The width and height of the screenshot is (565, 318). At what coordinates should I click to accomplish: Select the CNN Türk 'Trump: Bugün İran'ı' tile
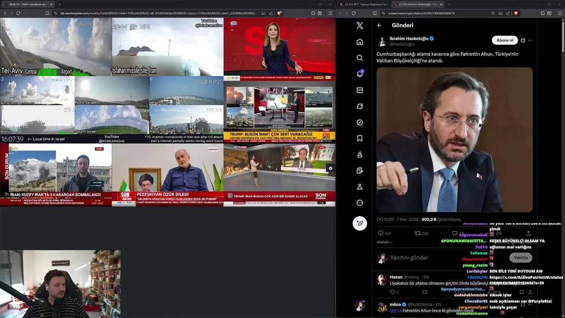coord(279,112)
